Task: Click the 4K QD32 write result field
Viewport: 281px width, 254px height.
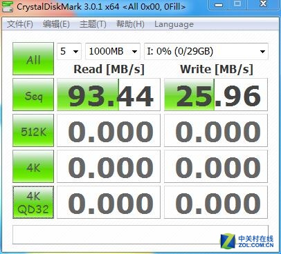Action: pyautogui.click(x=216, y=202)
